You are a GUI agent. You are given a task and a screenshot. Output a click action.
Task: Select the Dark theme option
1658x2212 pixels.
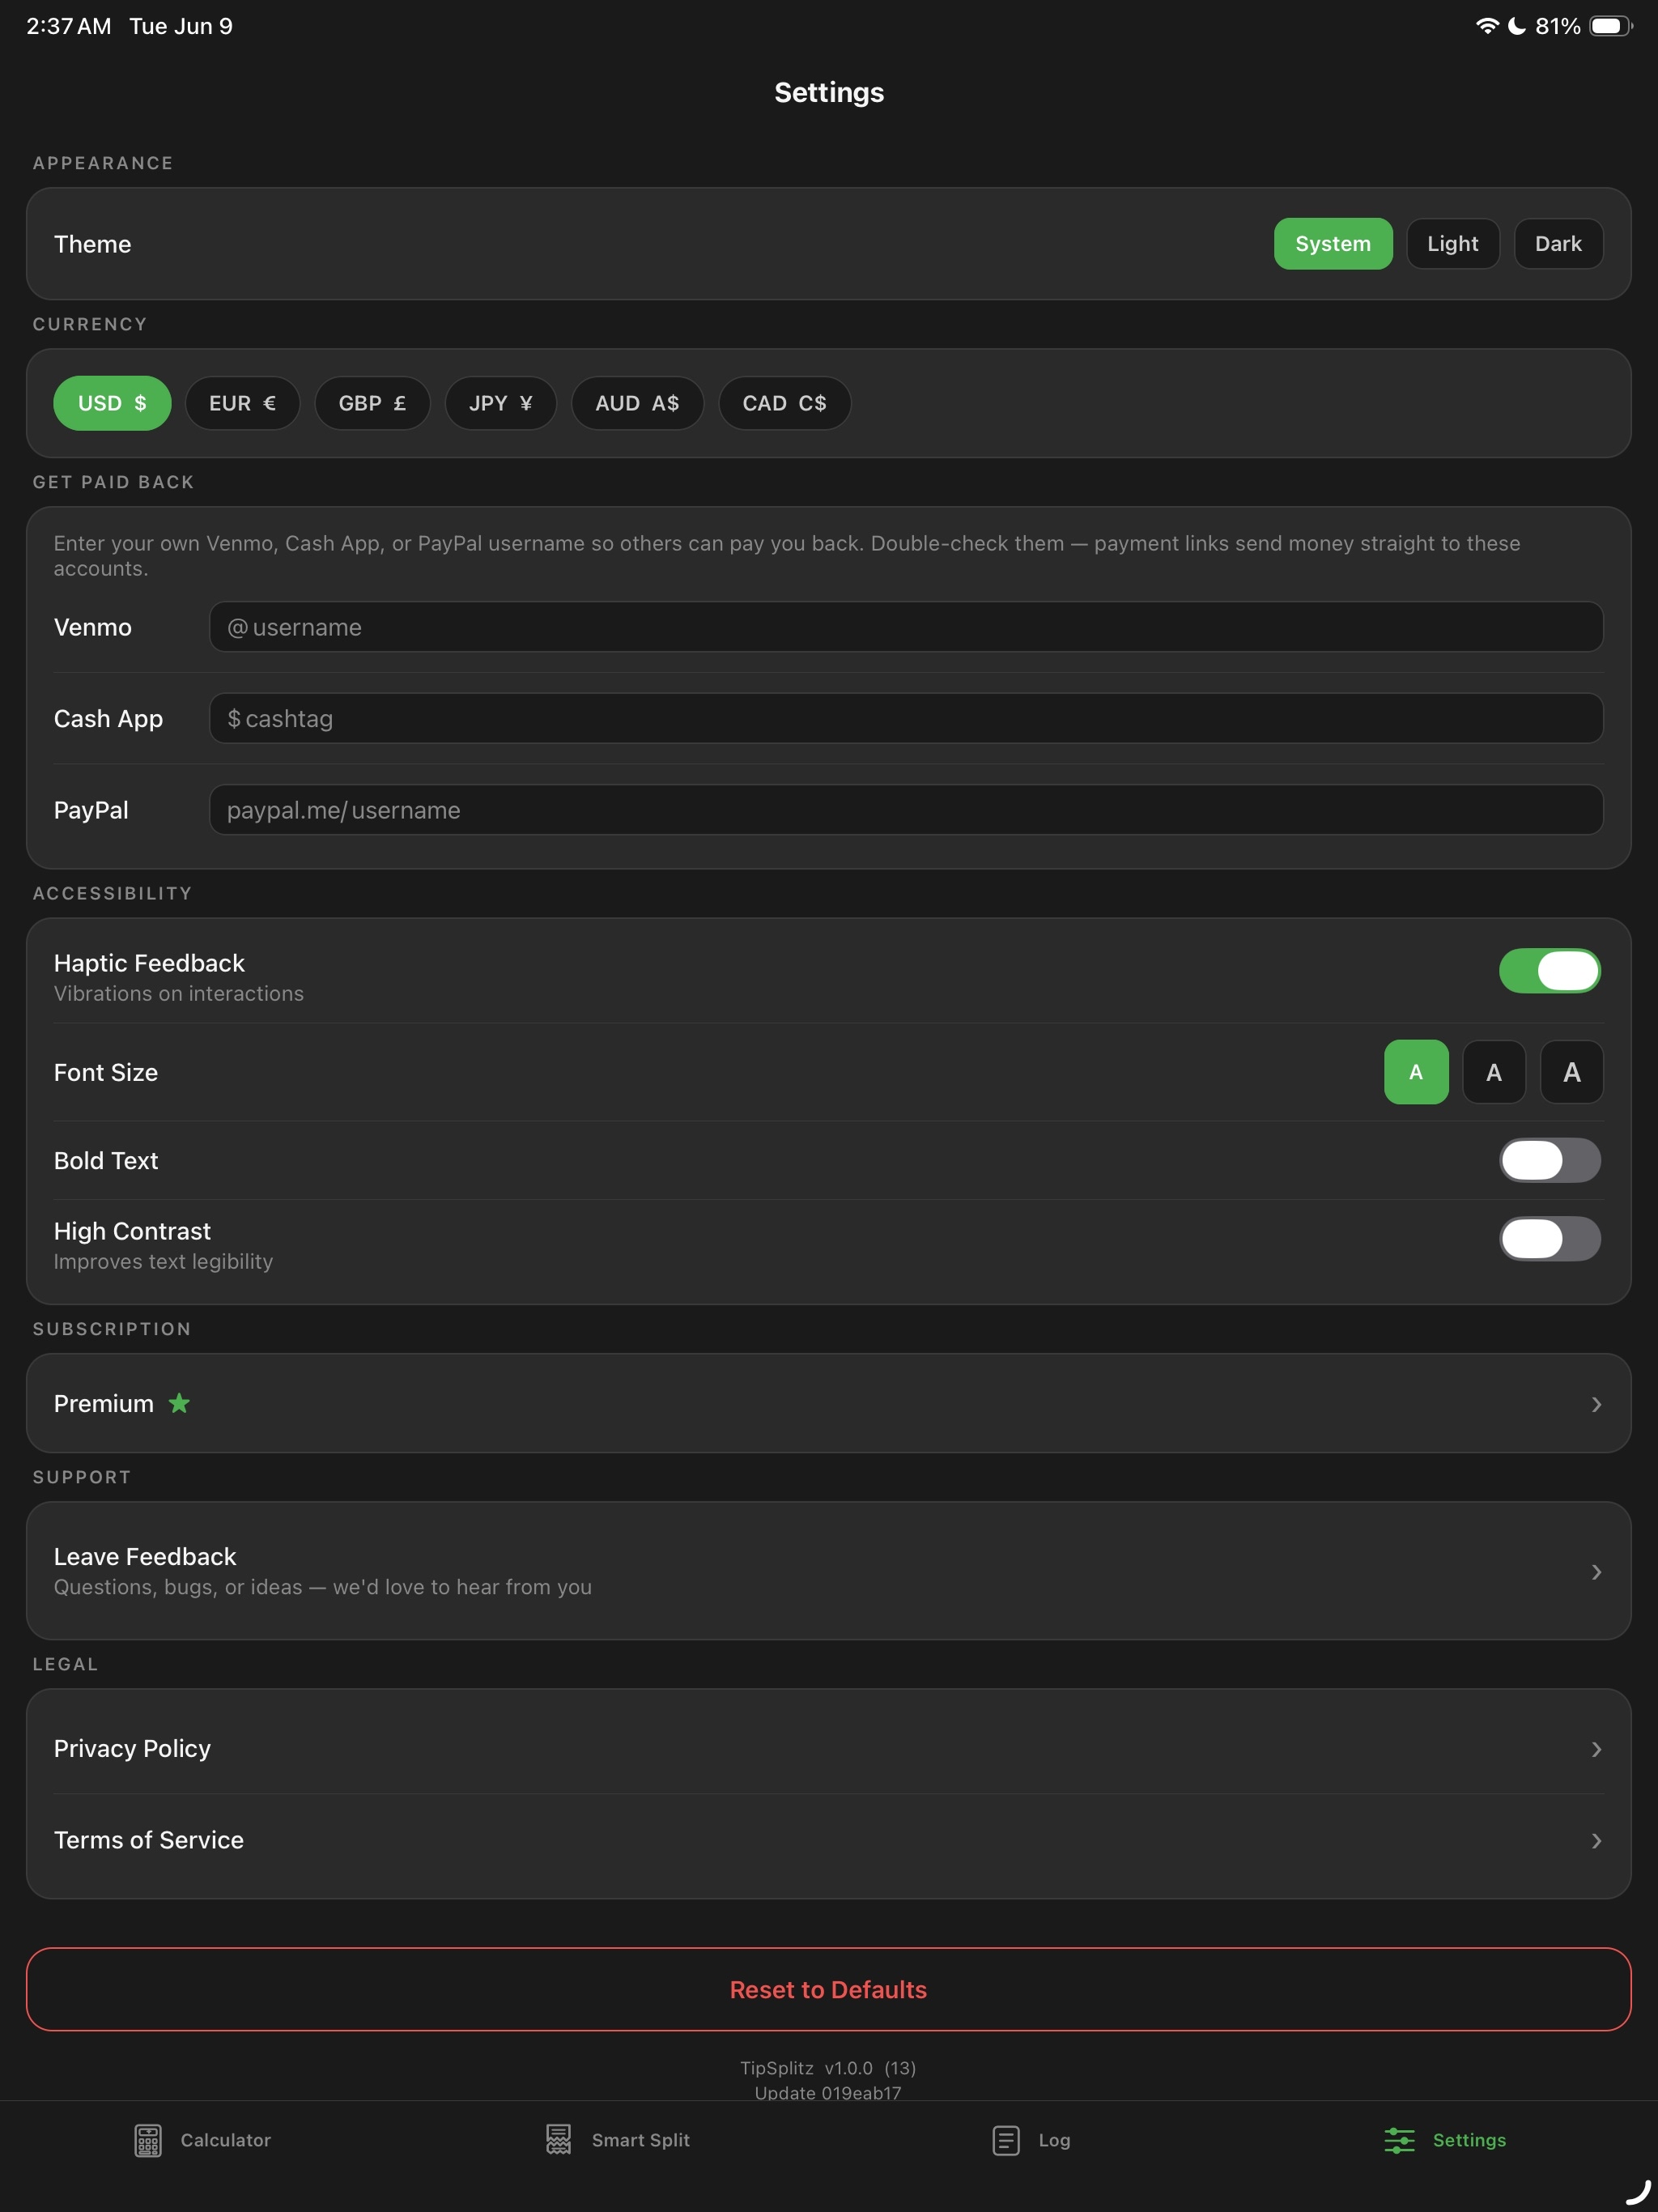pyautogui.click(x=1558, y=244)
